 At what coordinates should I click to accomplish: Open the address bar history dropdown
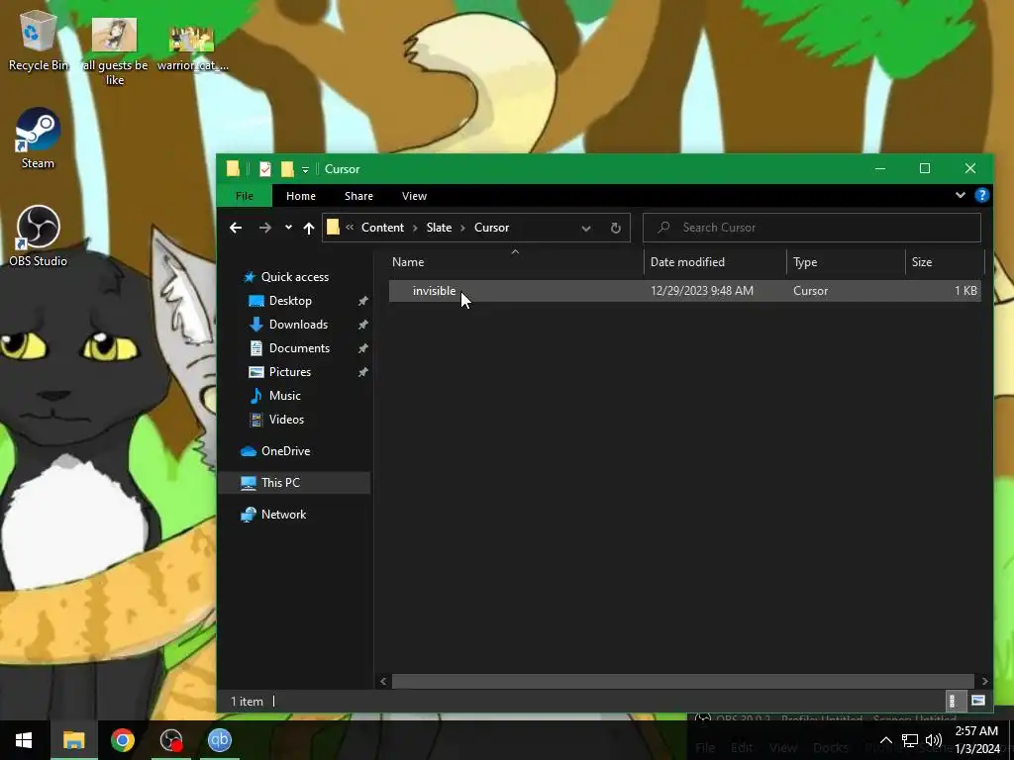586,229
